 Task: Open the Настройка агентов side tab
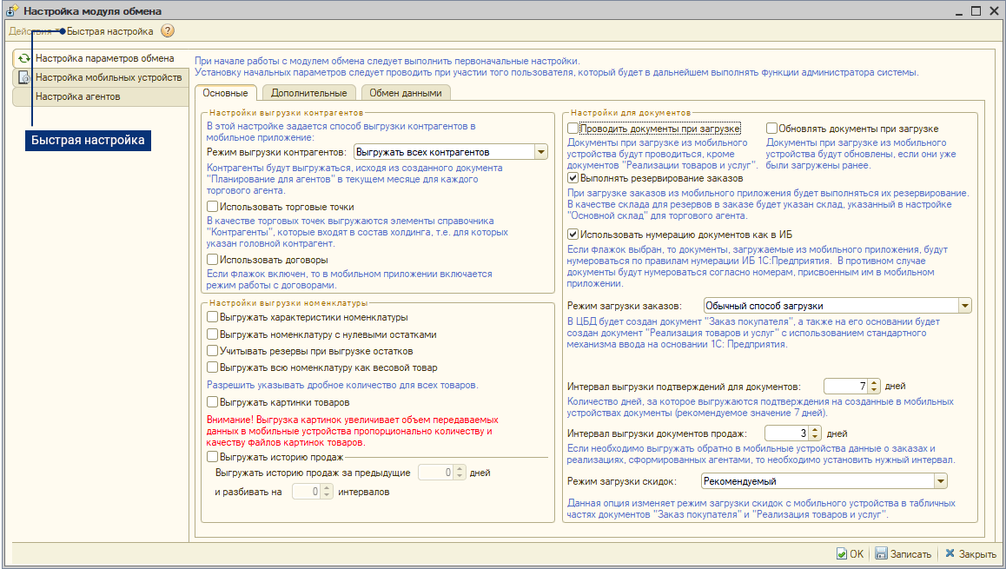101,97
